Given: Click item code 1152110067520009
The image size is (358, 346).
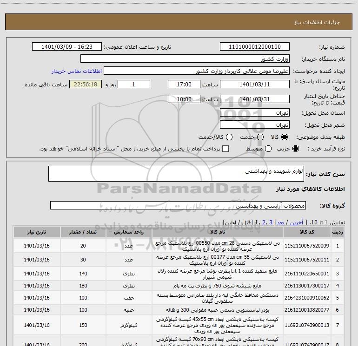Looking at the screenshot, I should (x=307, y=246).
